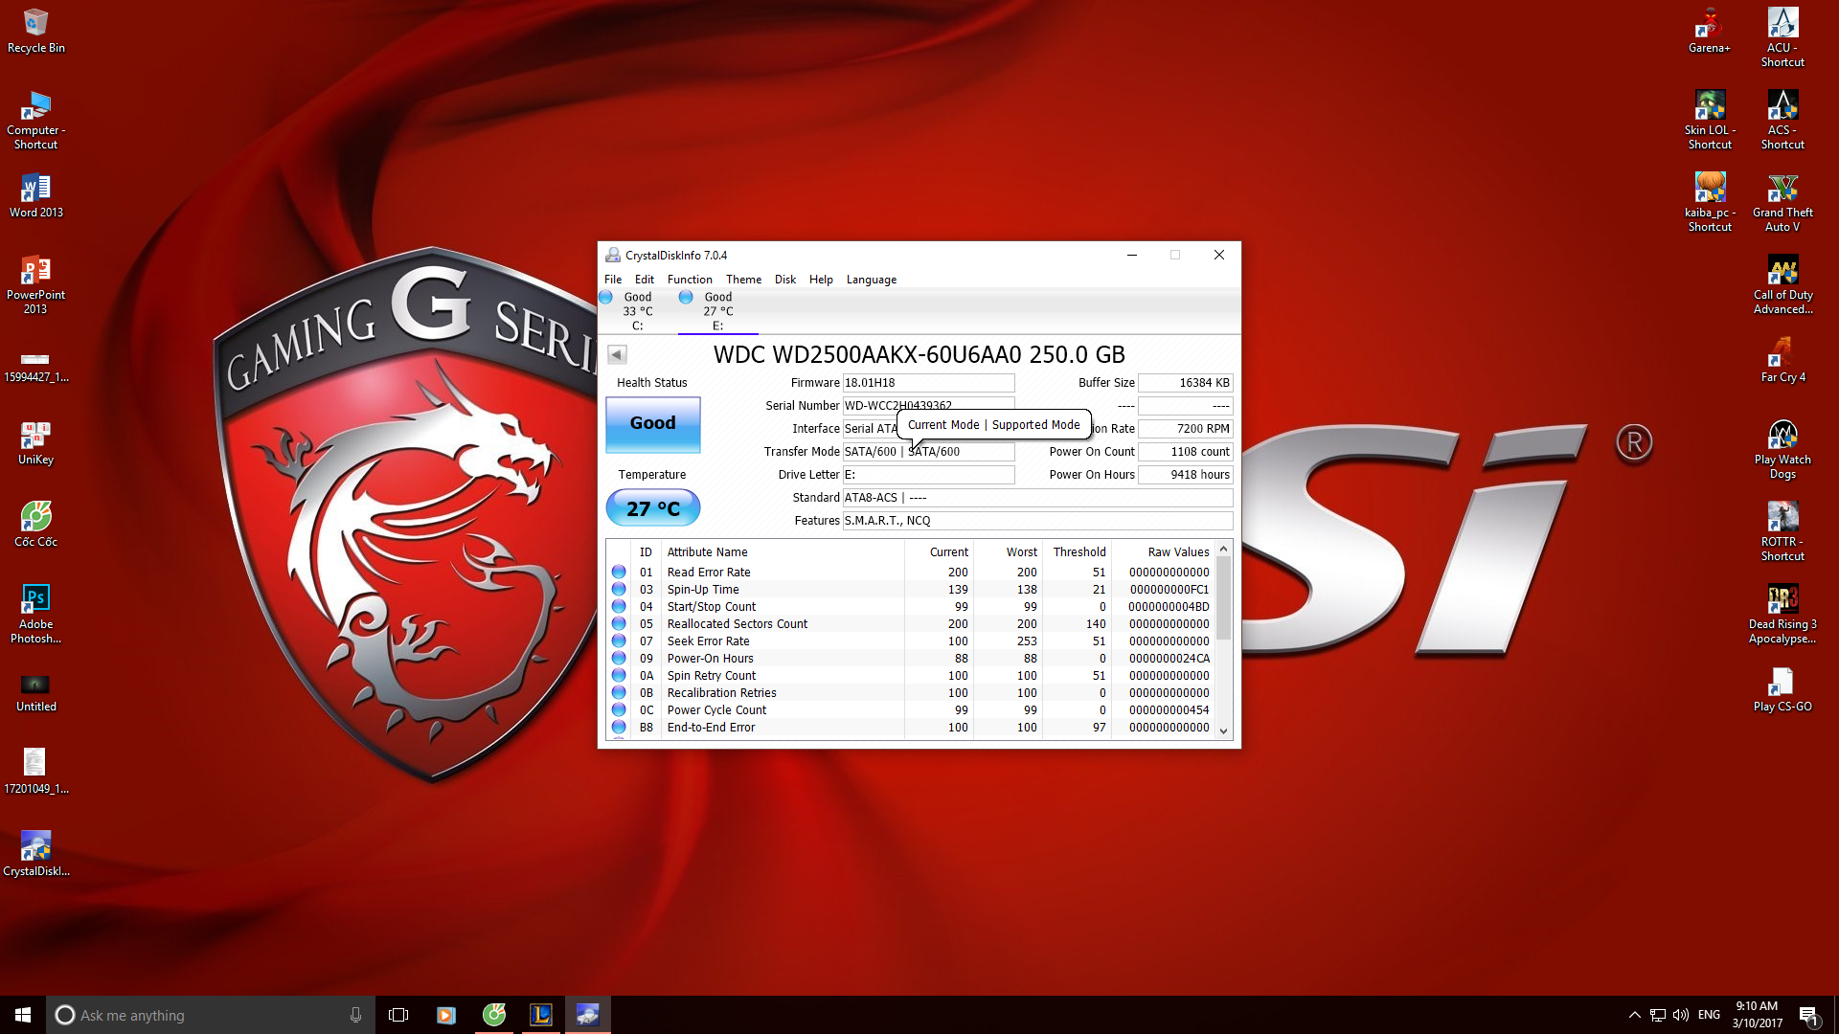1839x1034 pixels.
Task: Launch Word 2013 desktop icon
Action: click(35, 195)
